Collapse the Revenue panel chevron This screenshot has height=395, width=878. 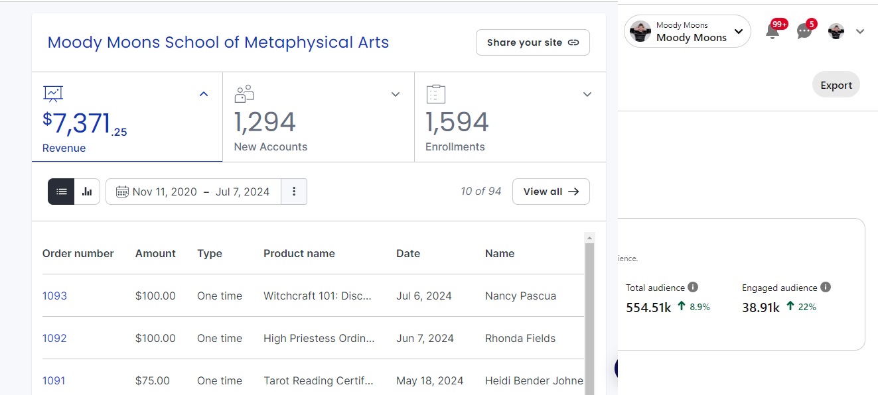coord(204,94)
